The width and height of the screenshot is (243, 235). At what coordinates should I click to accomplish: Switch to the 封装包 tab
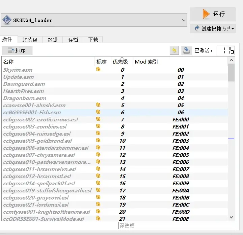tap(30, 40)
